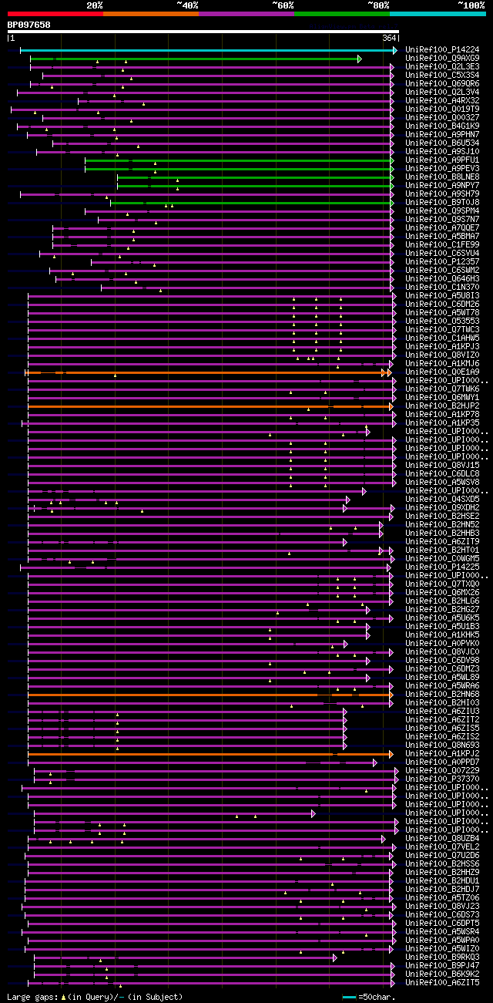This screenshot has height=1003, width=493.
Task: Click the UniRef100_A6ZIT9 entry
Action: (x=442, y=542)
